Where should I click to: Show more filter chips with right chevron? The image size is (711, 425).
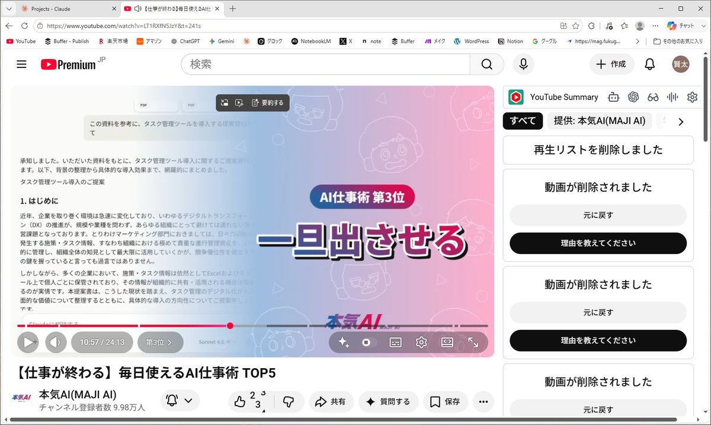click(681, 121)
